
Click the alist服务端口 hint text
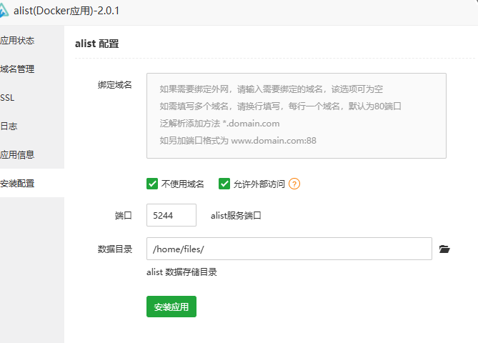236,216
